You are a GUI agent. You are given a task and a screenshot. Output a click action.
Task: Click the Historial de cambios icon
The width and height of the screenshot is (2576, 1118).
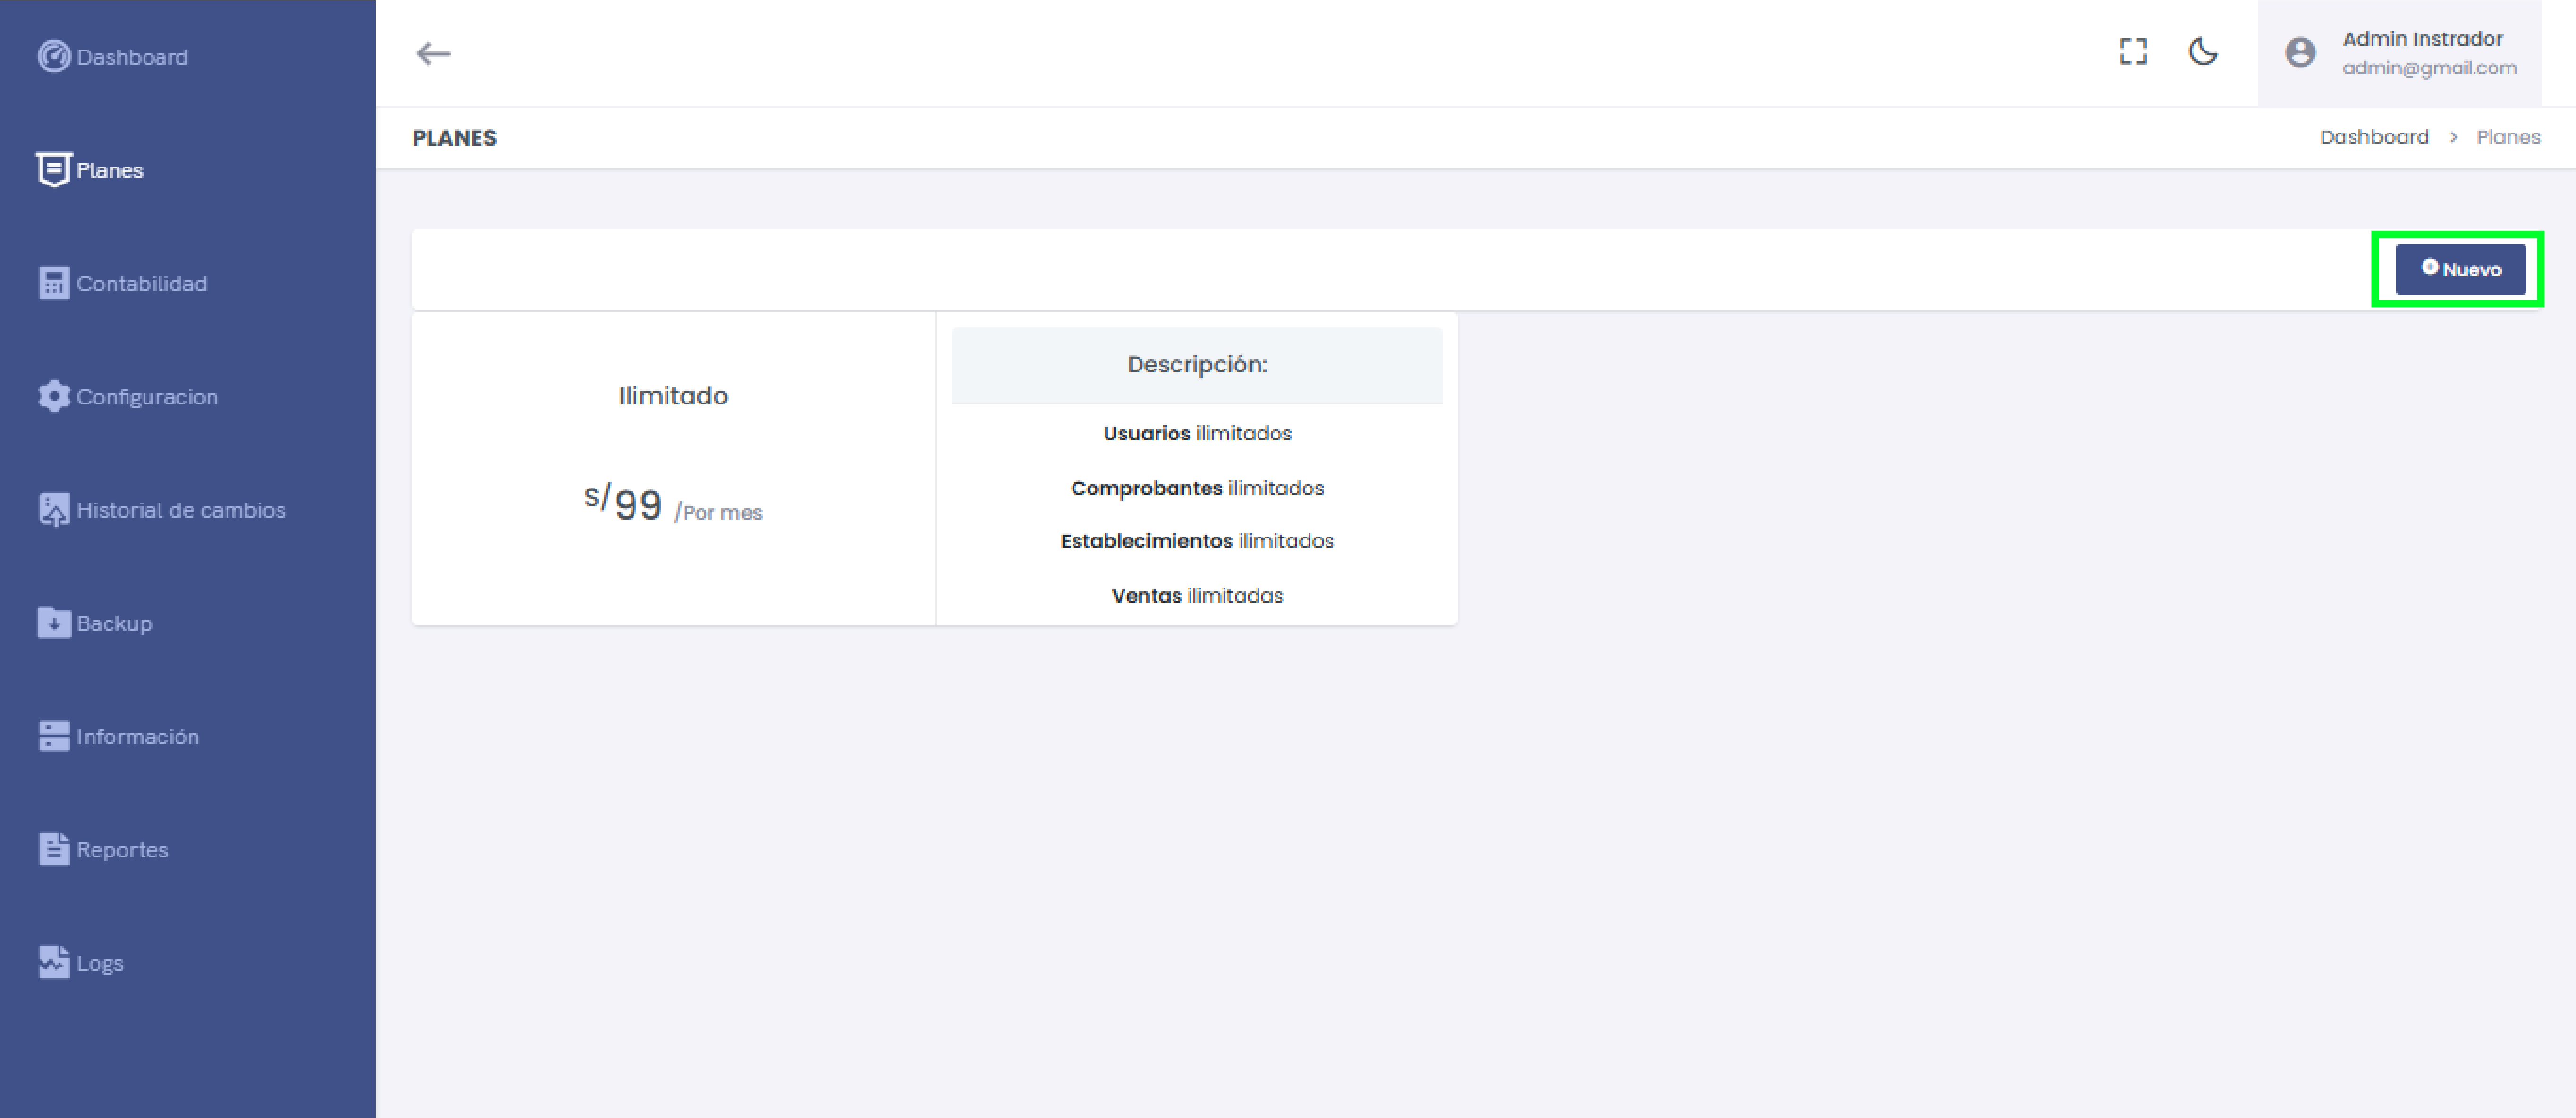53,510
